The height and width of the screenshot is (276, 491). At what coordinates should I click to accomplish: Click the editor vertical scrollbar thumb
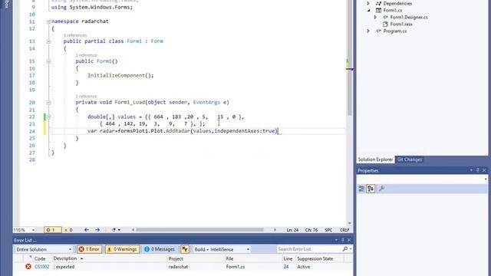pos(350,58)
